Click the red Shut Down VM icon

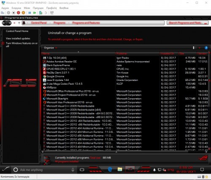coord(19,13)
